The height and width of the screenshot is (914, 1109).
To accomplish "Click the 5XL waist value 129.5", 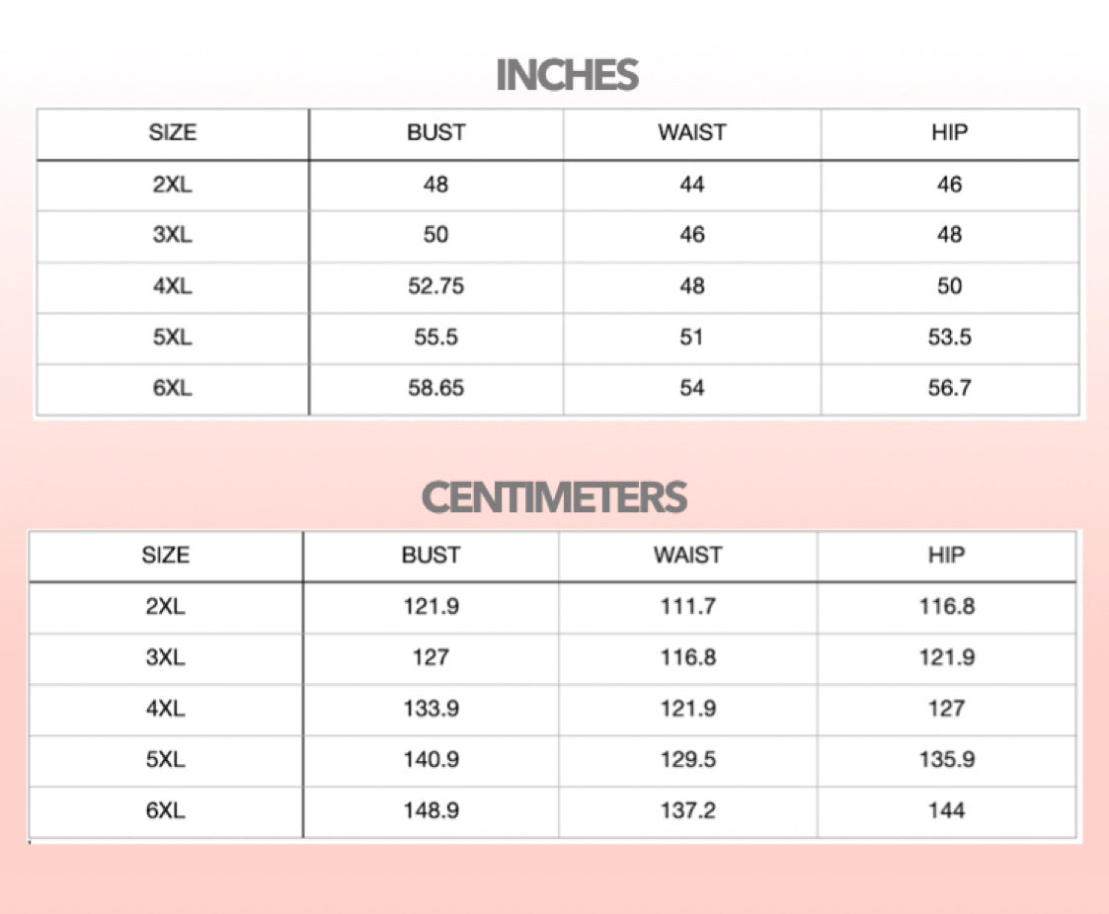I will tap(688, 760).
